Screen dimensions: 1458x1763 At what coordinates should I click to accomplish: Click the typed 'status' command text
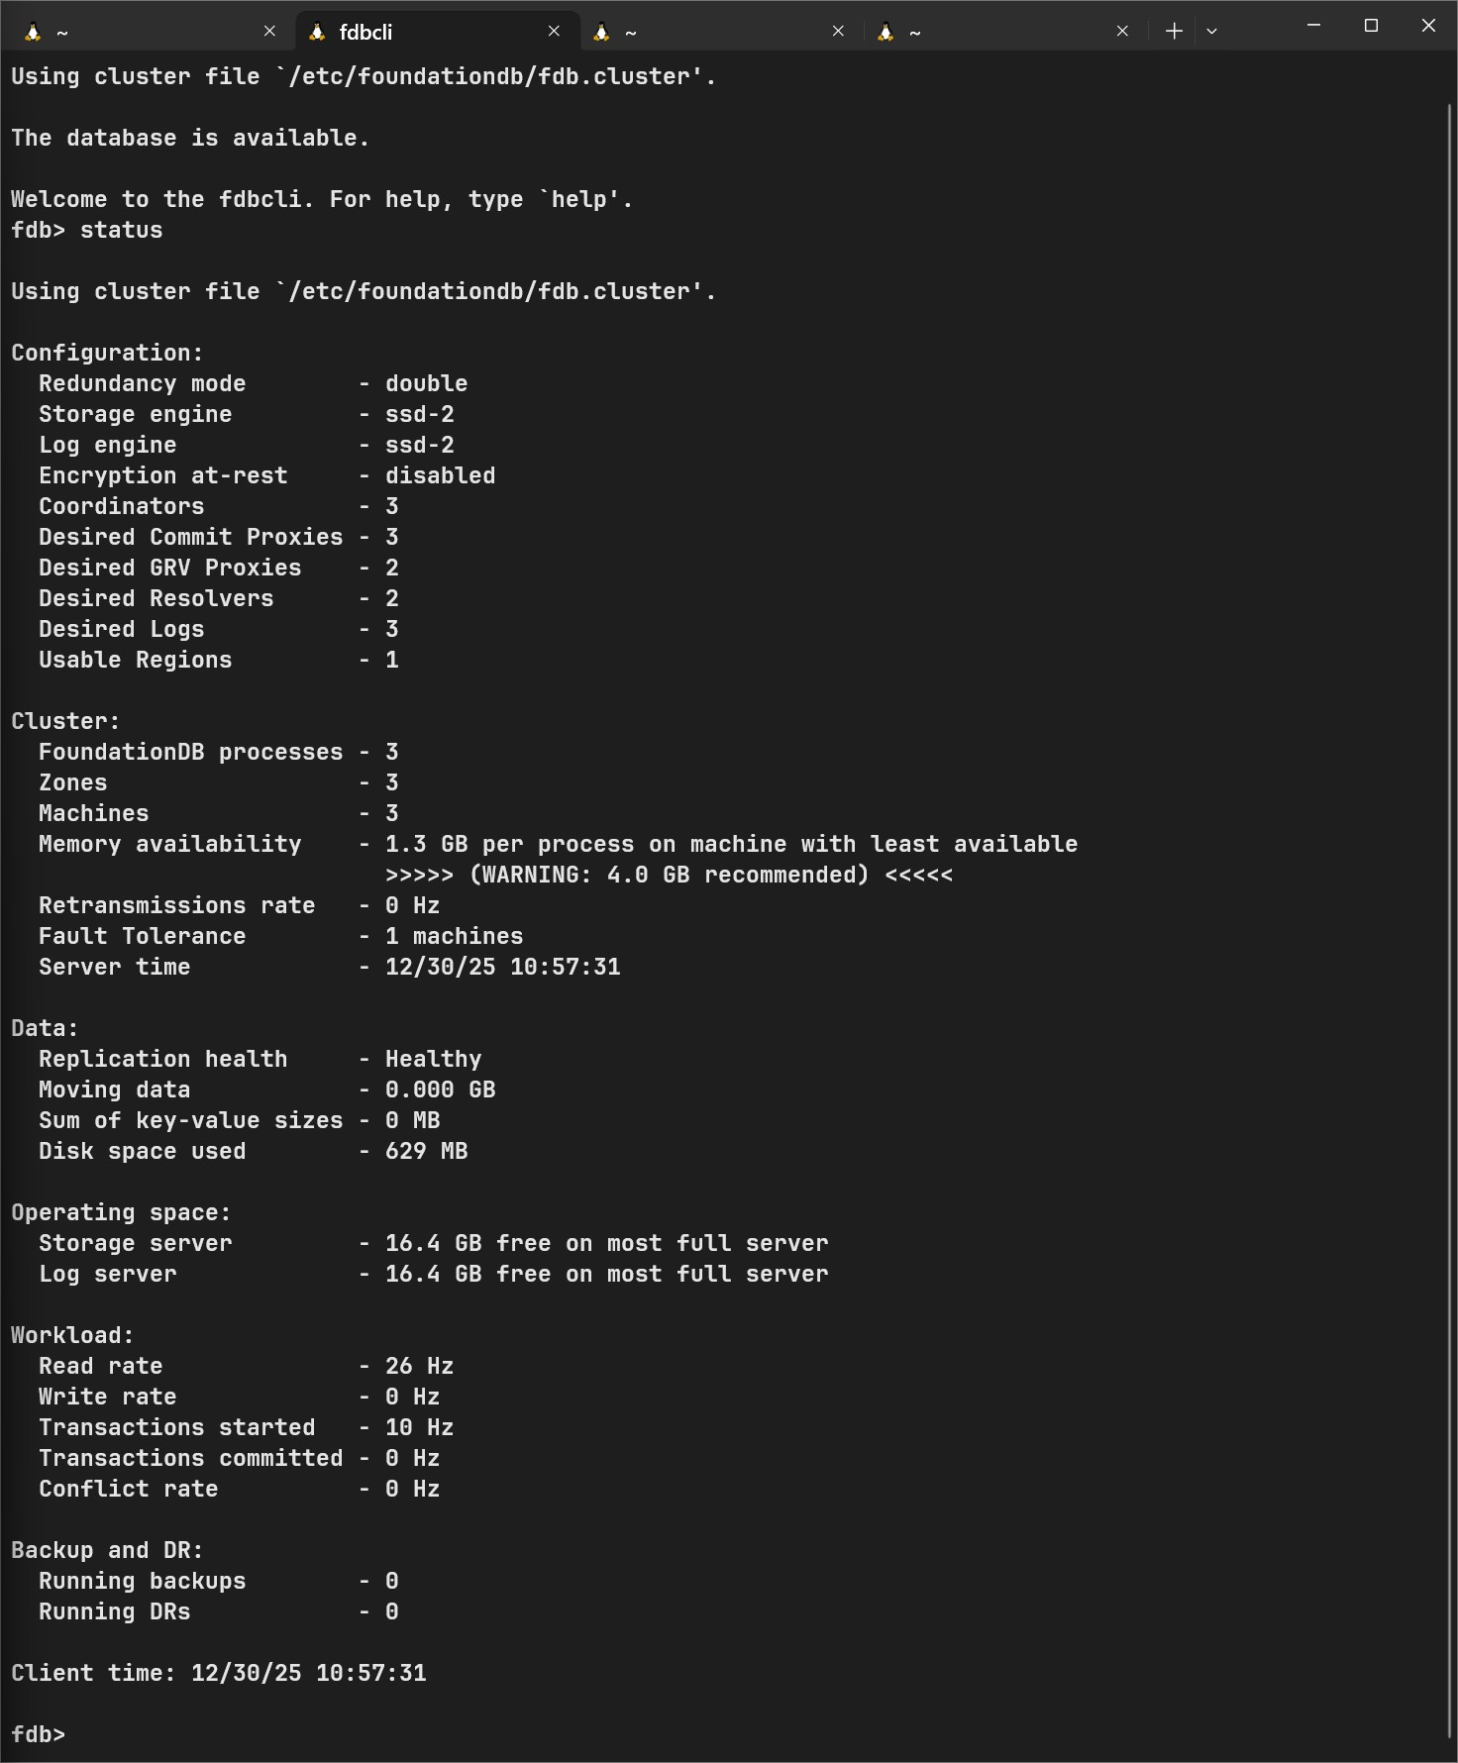coord(121,231)
